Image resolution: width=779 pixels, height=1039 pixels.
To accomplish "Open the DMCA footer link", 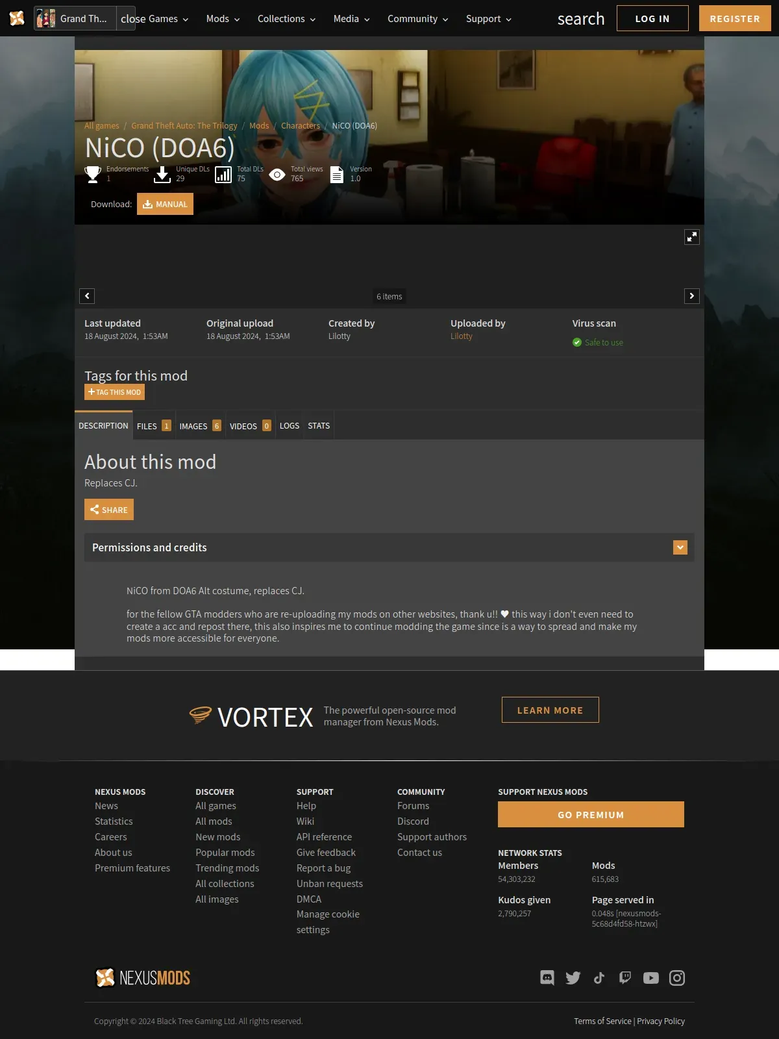I will 309,899.
